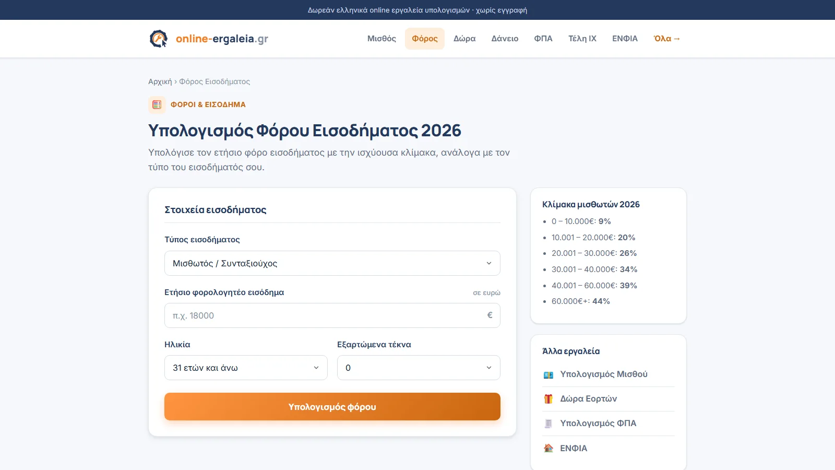
Task: Click the online-ergaleia.gr site name
Action: point(222,39)
